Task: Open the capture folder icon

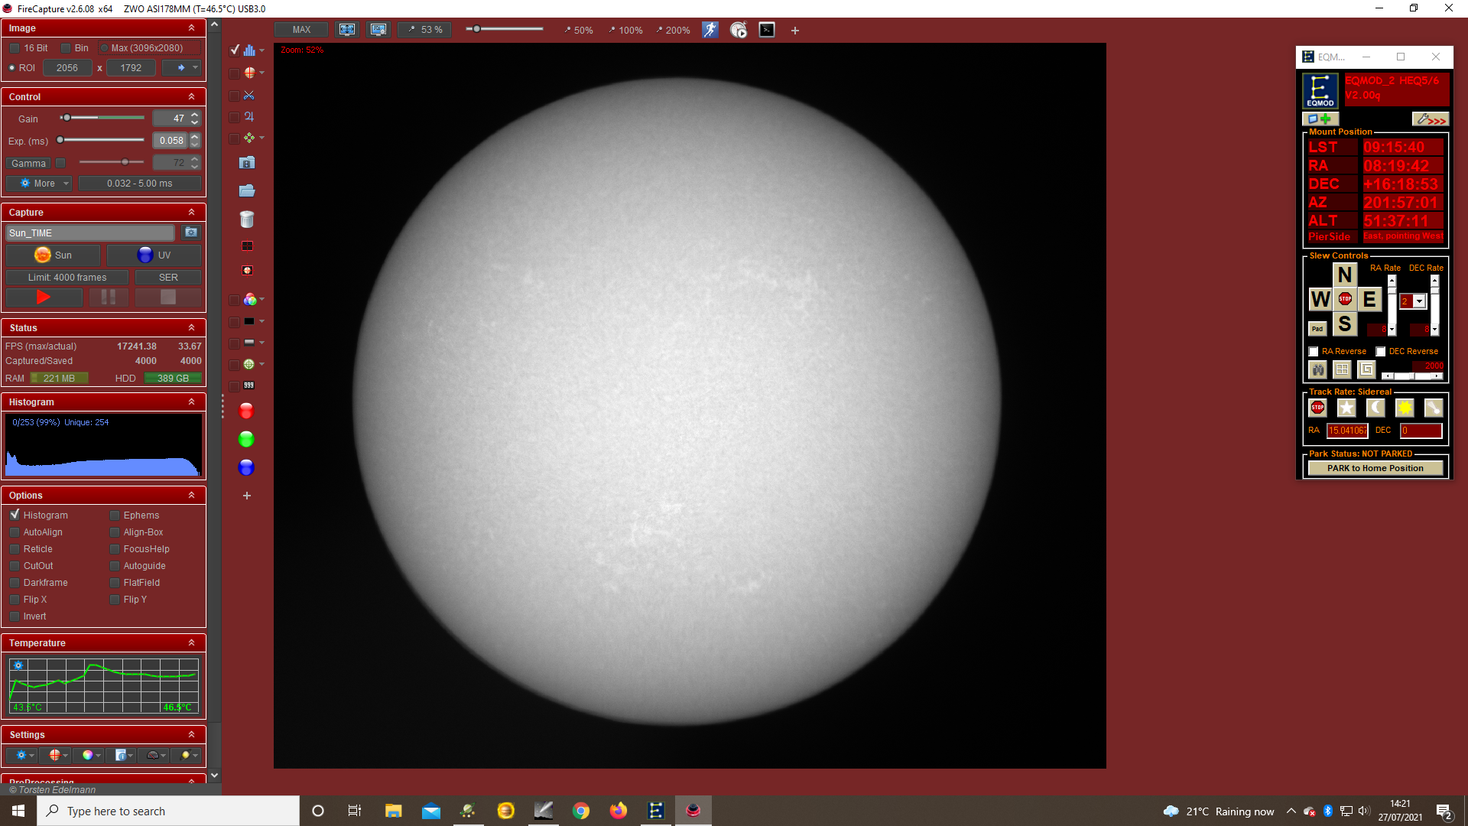Action: click(x=246, y=190)
